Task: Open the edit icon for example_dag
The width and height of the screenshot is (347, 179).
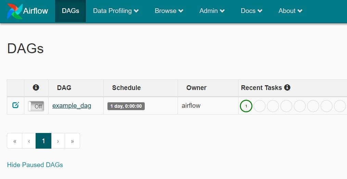Action: click(x=15, y=105)
